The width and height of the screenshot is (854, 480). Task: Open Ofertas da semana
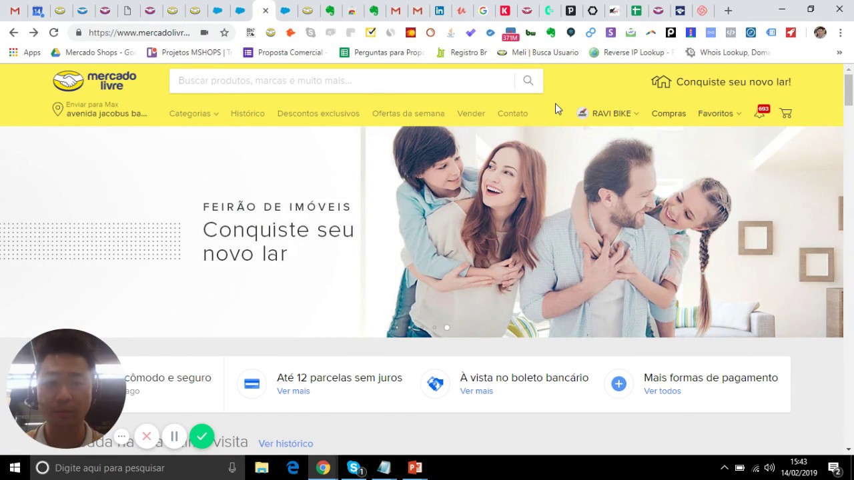click(408, 113)
